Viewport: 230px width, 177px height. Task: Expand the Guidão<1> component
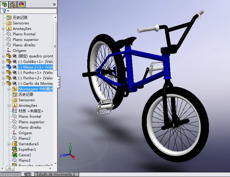point(3,62)
